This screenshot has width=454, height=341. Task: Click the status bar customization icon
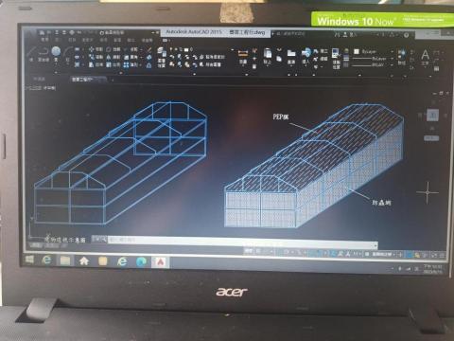pos(443,254)
